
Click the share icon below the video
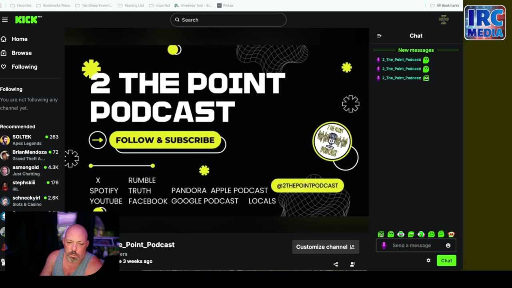click(x=336, y=264)
